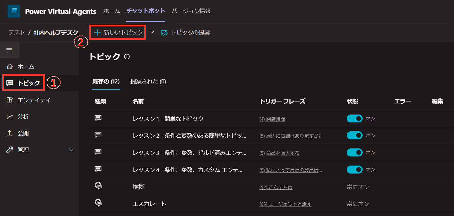Image resolution: width=454 pixels, height=216 pixels.
Task: Click the Power Virtual Agents logo icon
Action: [14, 11]
